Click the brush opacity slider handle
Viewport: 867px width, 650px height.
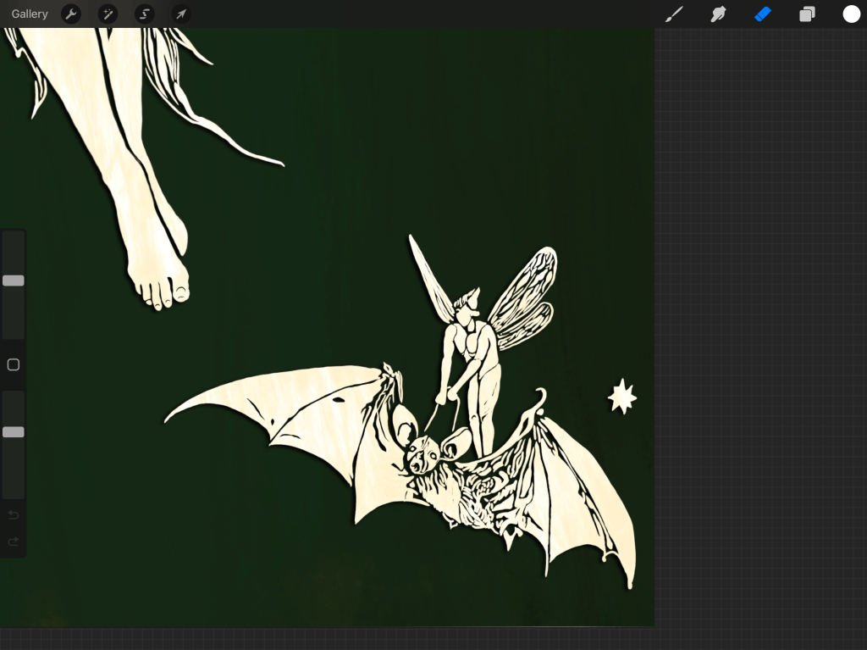coord(14,432)
